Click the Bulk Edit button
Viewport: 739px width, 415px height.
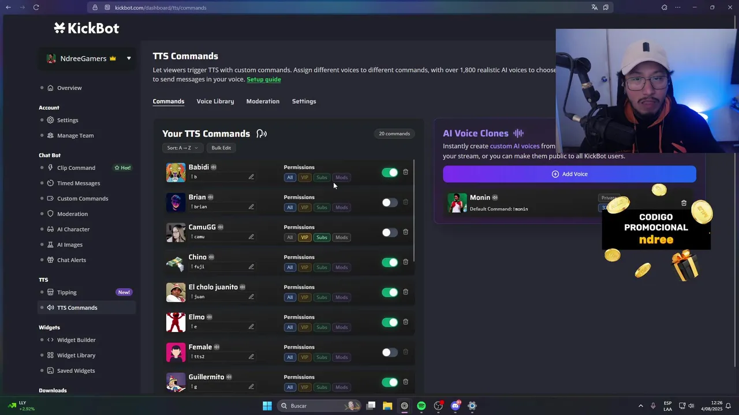point(221,148)
